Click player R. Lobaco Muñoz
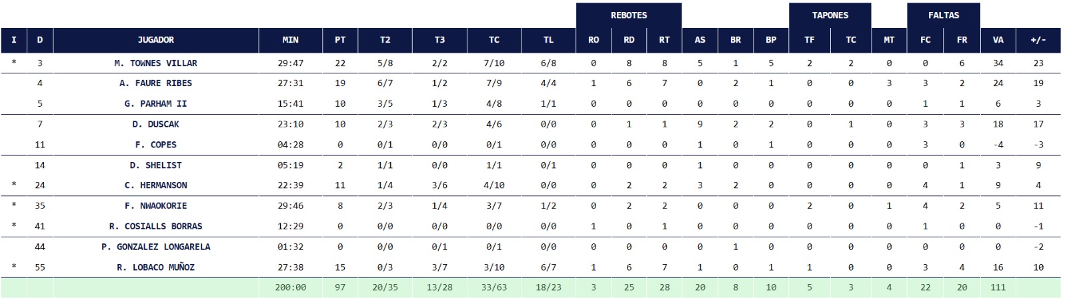 (x=155, y=267)
